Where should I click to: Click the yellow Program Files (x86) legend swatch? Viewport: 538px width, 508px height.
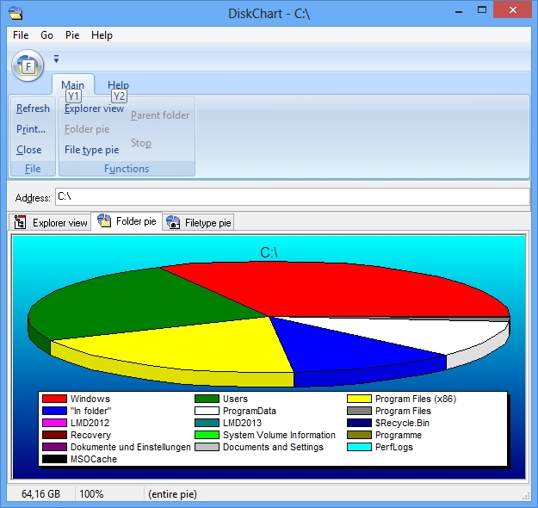point(359,400)
